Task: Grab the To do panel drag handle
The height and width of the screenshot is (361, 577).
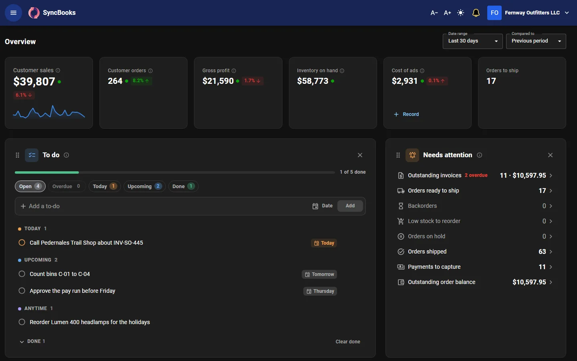Action: [x=17, y=155]
